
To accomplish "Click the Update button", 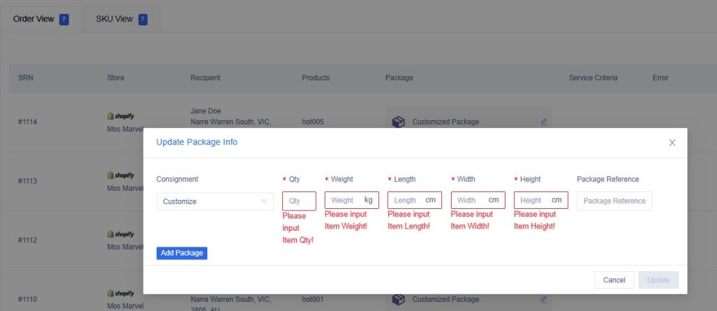I will [x=658, y=280].
